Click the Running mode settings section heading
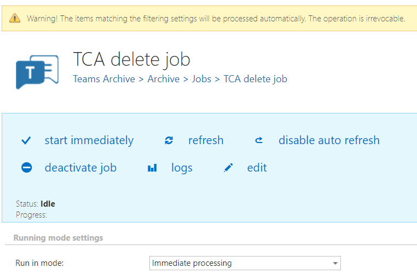 point(58,238)
